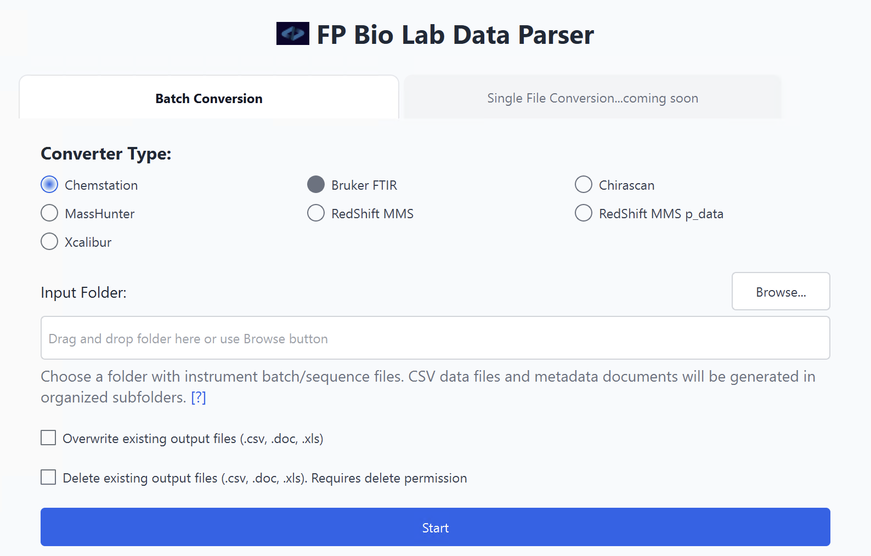Image resolution: width=871 pixels, height=556 pixels.
Task: Select the Chirascan radio option
Action: point(584,185)
